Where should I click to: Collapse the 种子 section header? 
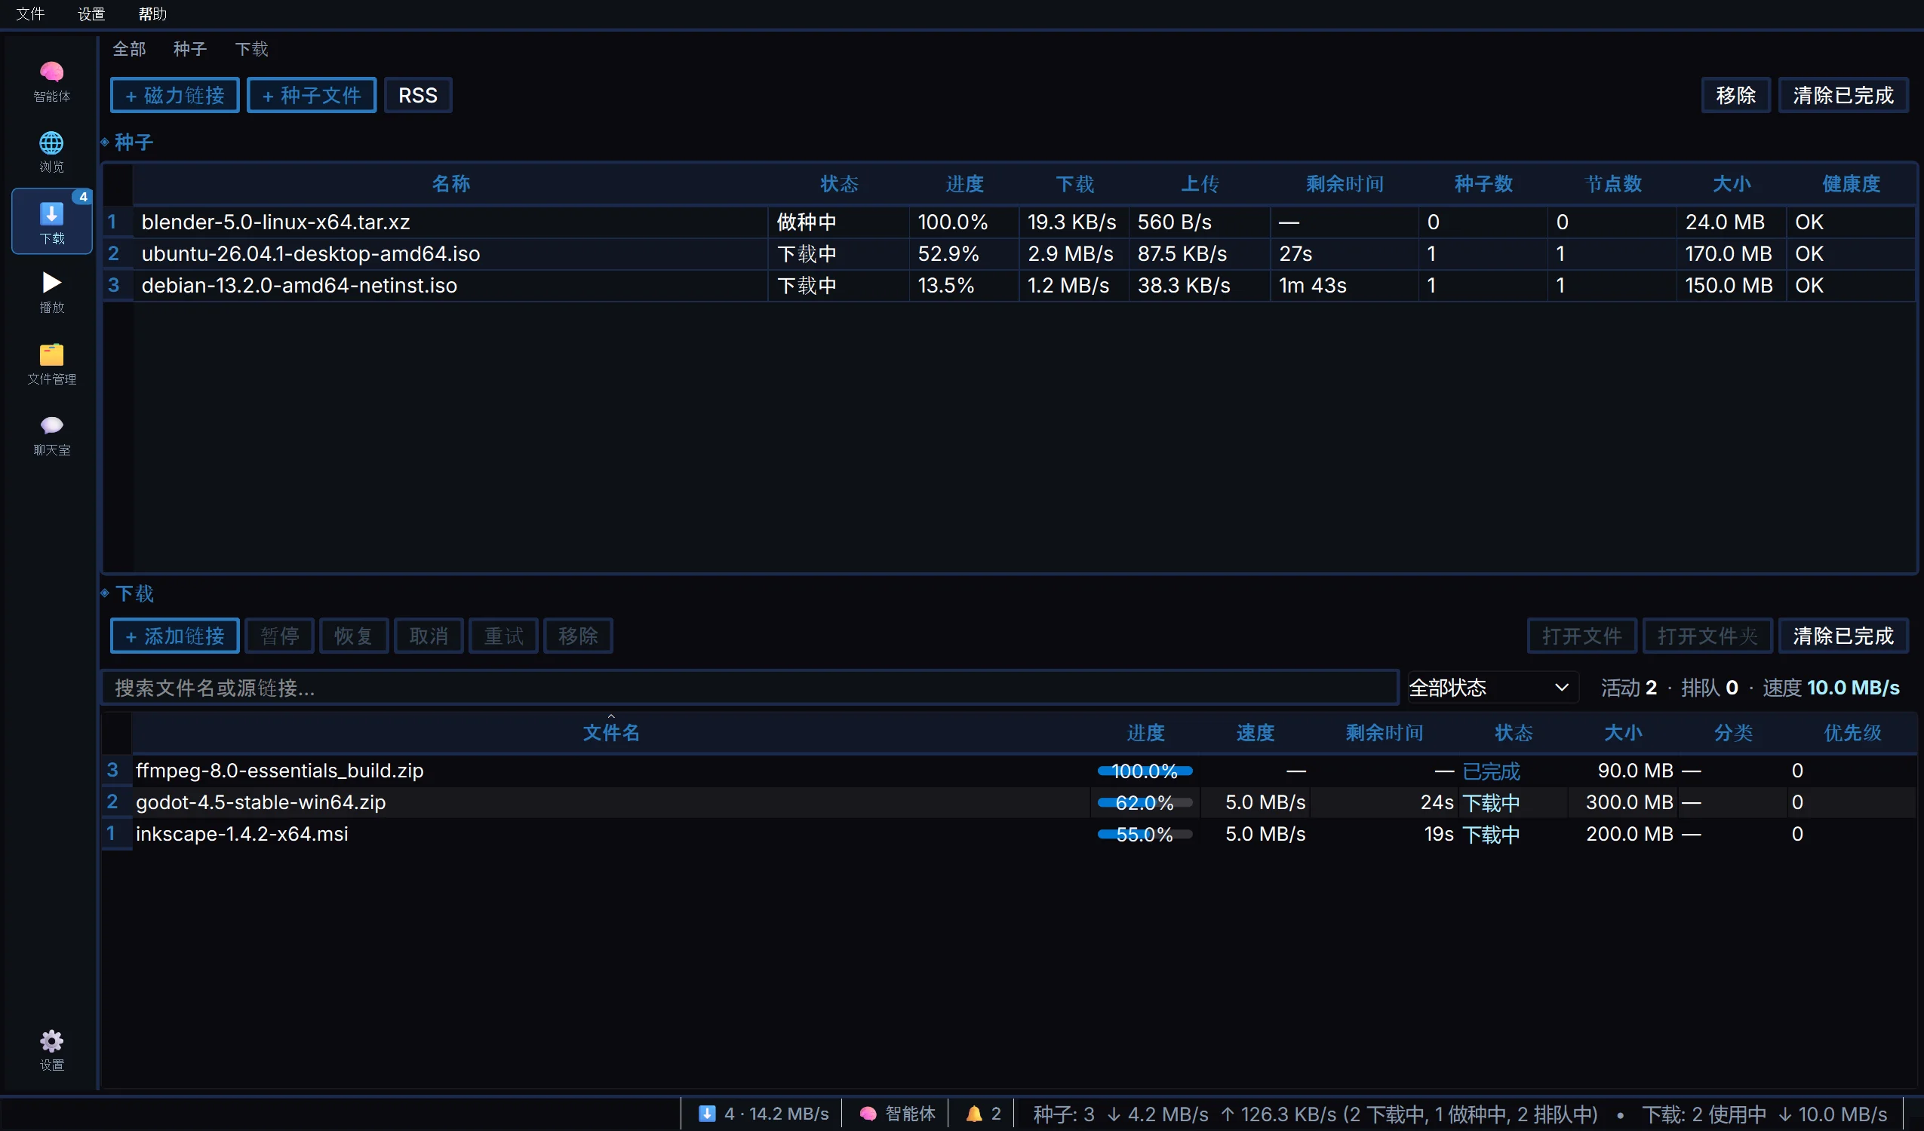click(x=127, y=142)
